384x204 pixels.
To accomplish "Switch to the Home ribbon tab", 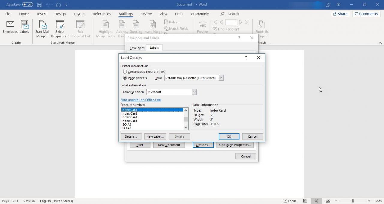I will (x=24, y=14).
